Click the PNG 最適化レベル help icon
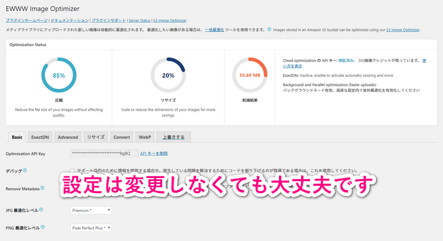 point(43,227)
